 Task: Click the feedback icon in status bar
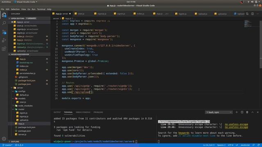tap(254, 145)
